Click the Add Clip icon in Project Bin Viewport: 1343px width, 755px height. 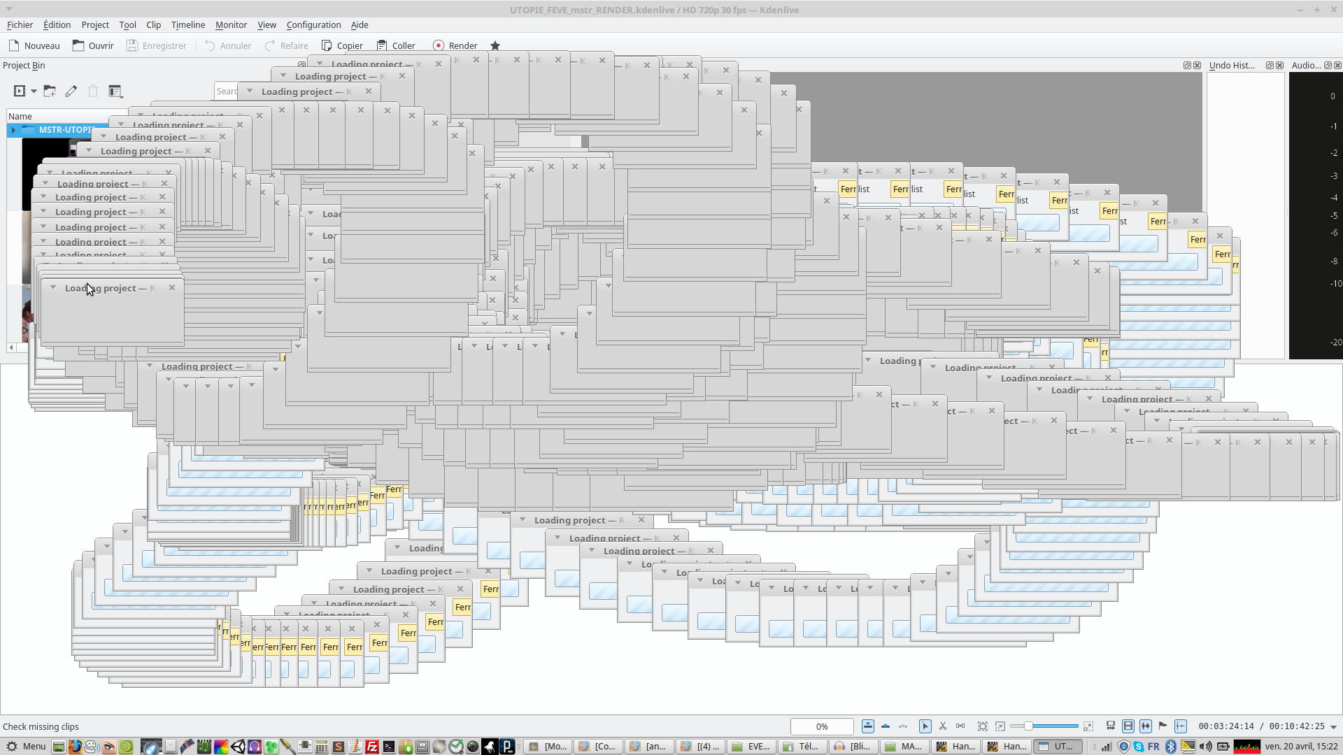point(20,91)
